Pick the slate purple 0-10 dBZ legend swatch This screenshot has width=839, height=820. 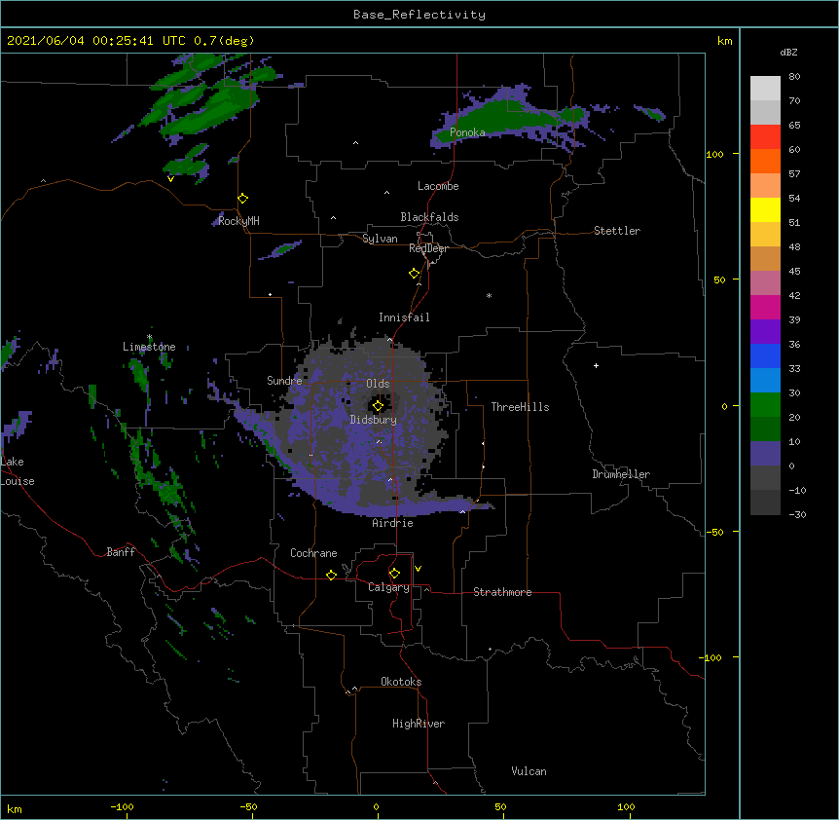click(x=765, y=454)
